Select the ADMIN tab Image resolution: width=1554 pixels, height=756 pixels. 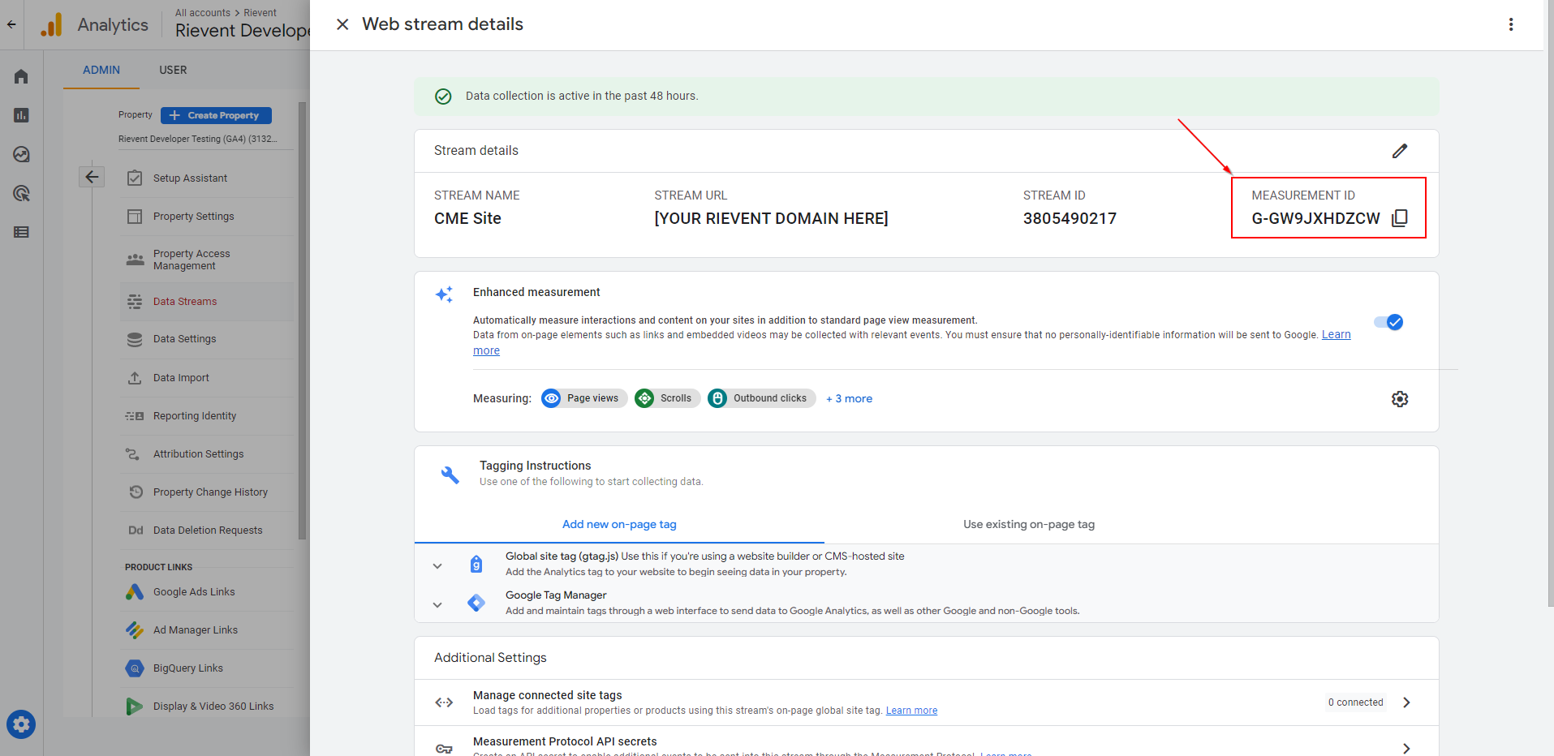[101, 70]
